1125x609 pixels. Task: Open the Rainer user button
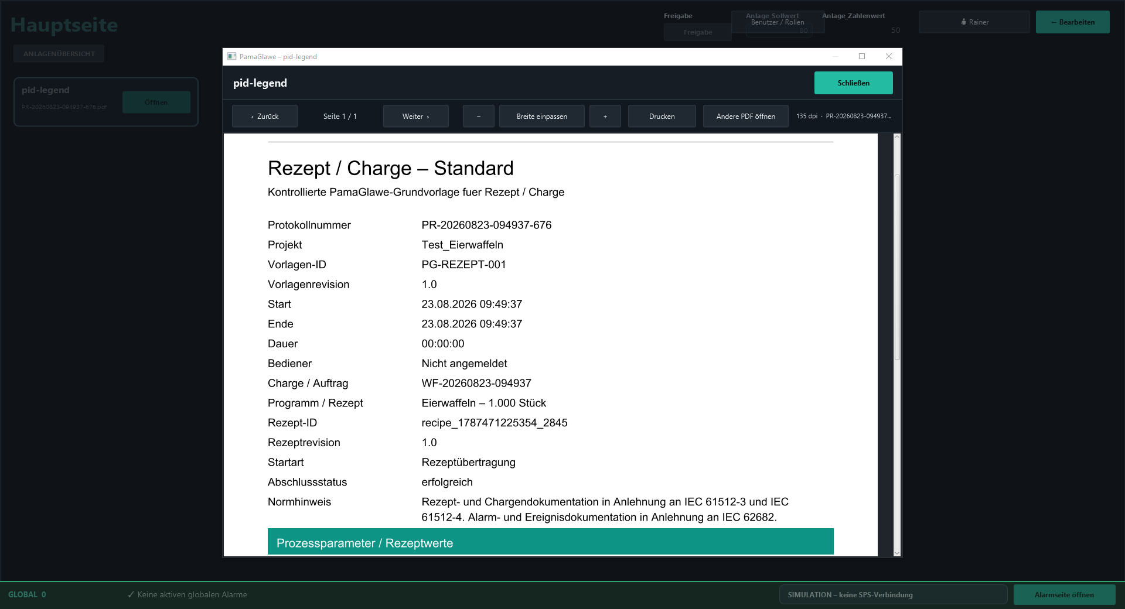974,22
